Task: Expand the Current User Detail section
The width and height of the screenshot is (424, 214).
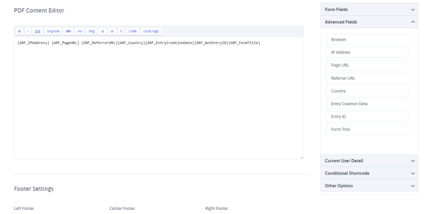Action: pos(369,161)
